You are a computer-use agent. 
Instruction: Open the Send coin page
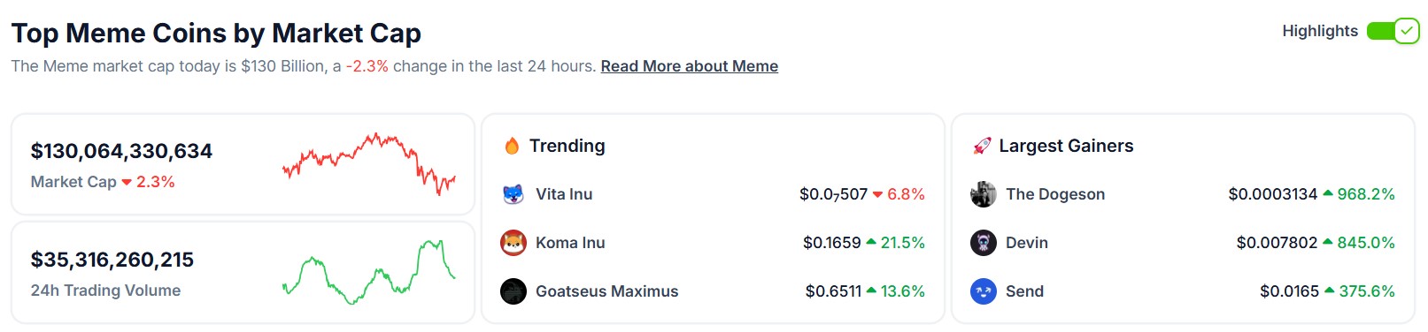[x=1024, y=291]
